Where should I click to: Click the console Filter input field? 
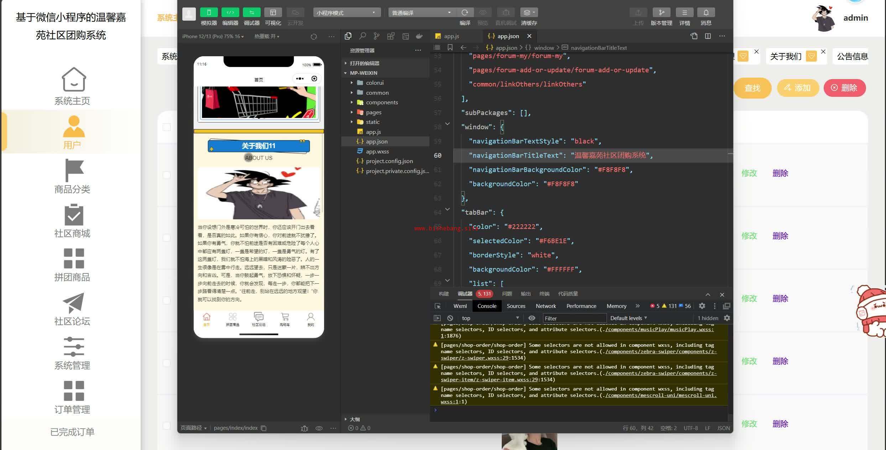(x=574, y=318)
